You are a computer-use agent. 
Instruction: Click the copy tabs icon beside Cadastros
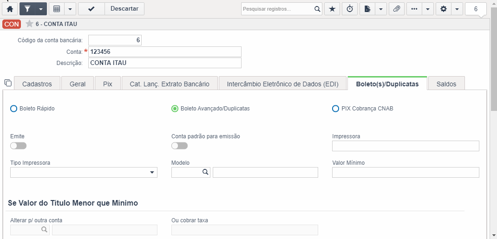pos(8,83)
